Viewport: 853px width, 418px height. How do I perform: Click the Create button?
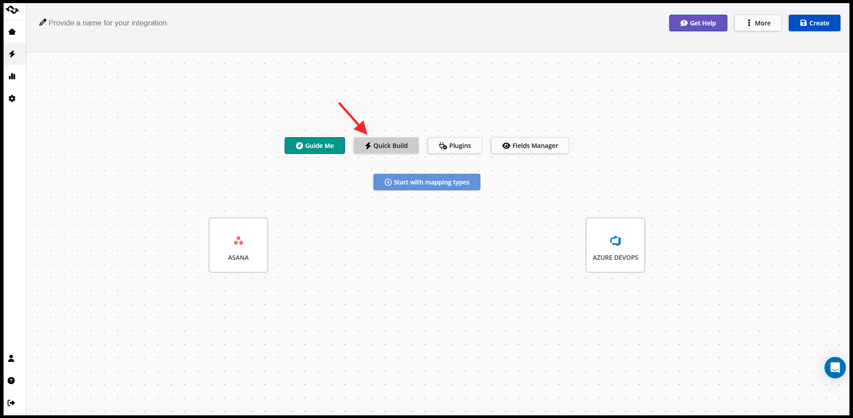(814, 23)
